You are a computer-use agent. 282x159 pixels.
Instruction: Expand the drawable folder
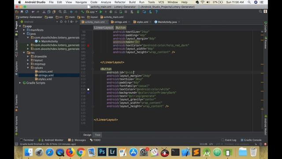tap(28, 57)
